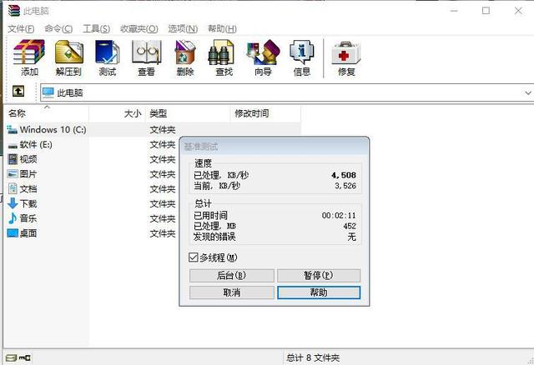Viewport: 534px width, 365px height.
Task: Click the key icon in status bar
Action: click(x=24, y=357)
